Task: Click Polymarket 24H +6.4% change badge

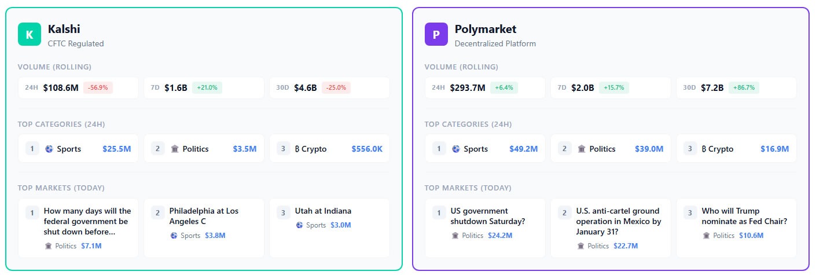Action: pos(505,88)
